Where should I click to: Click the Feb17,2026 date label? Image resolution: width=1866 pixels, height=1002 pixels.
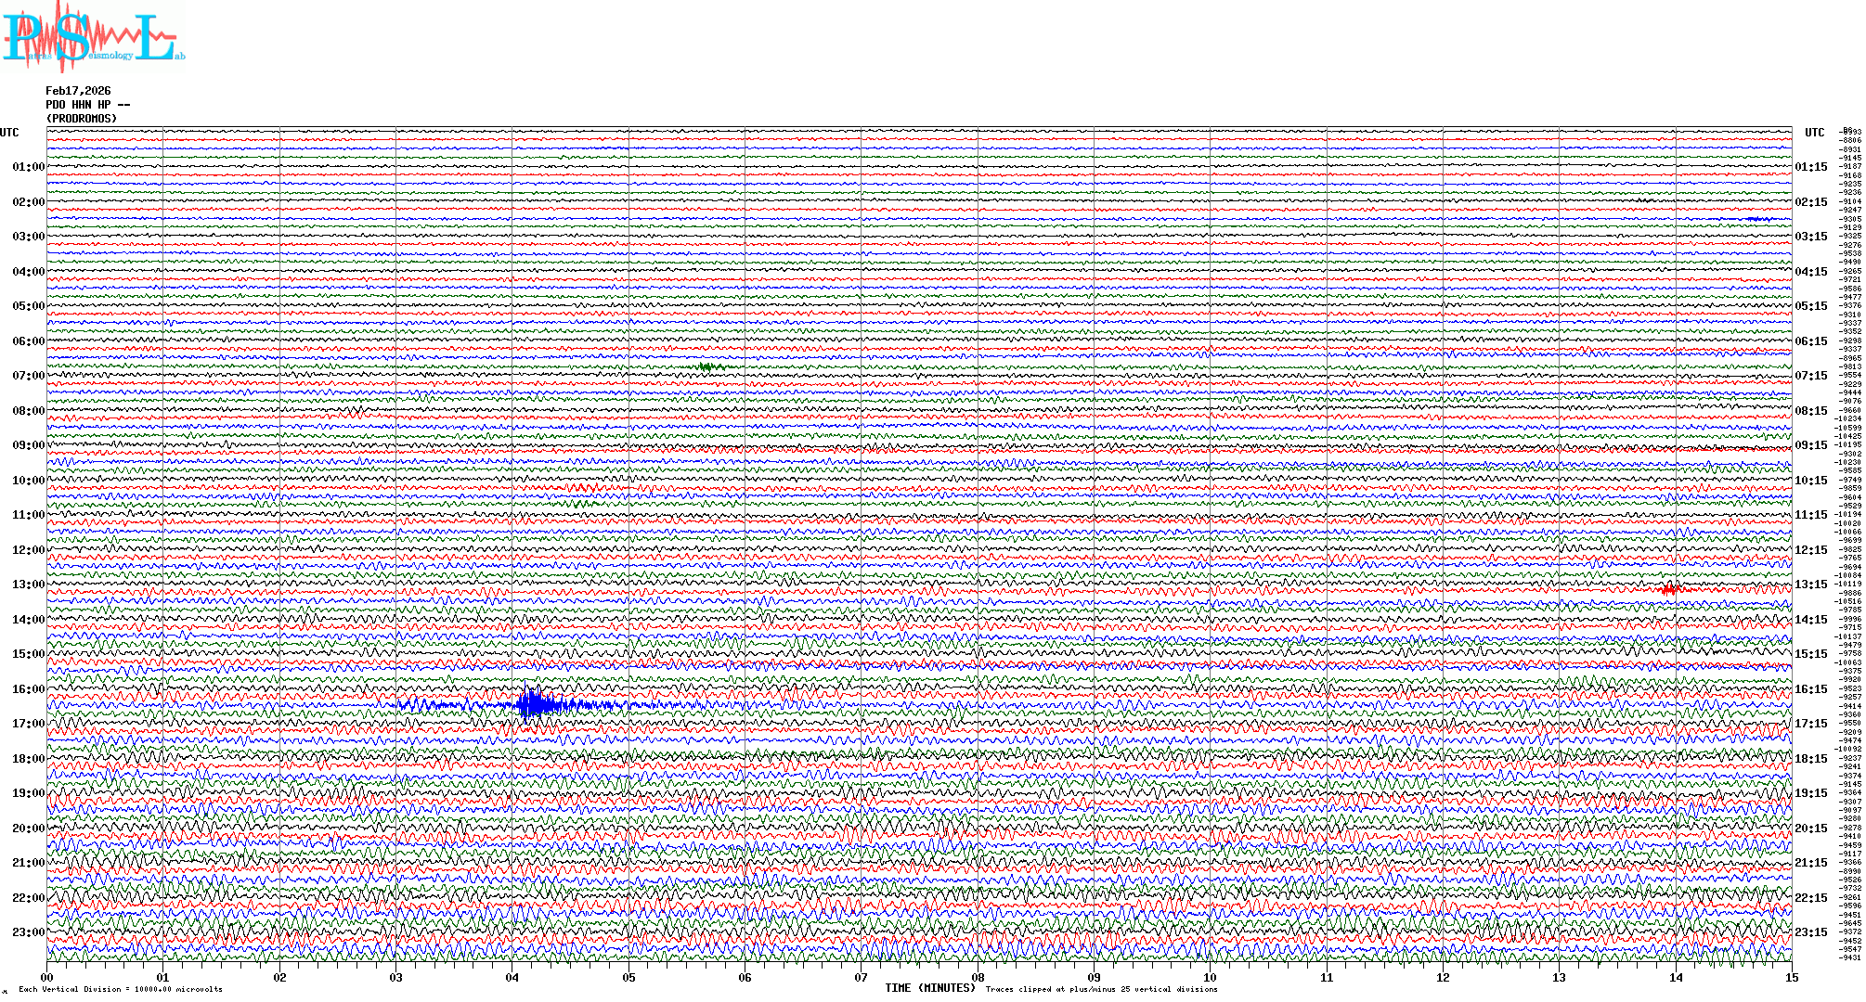click(x=78, y=91)
